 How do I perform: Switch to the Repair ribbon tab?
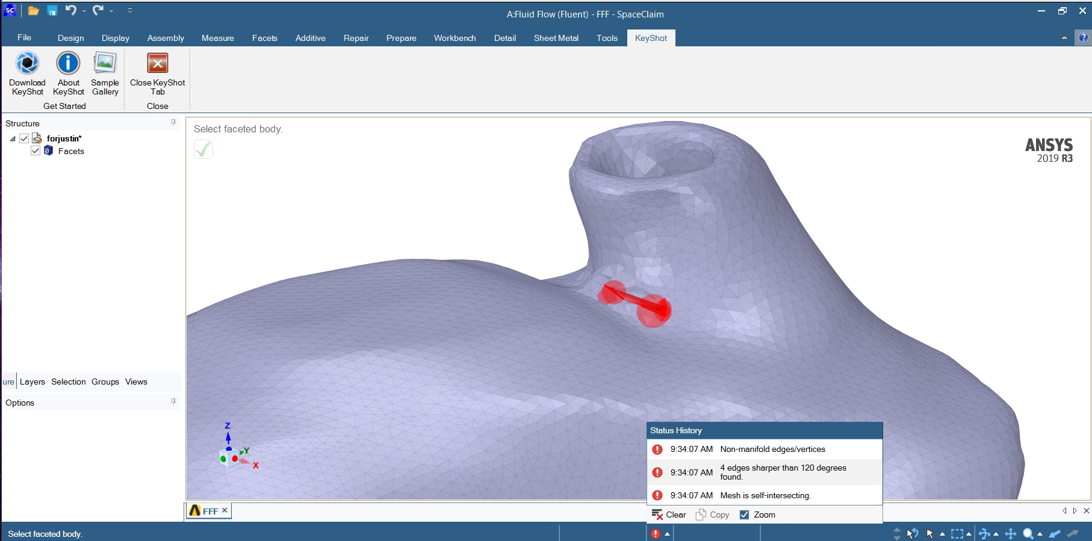tap(356, 38)
